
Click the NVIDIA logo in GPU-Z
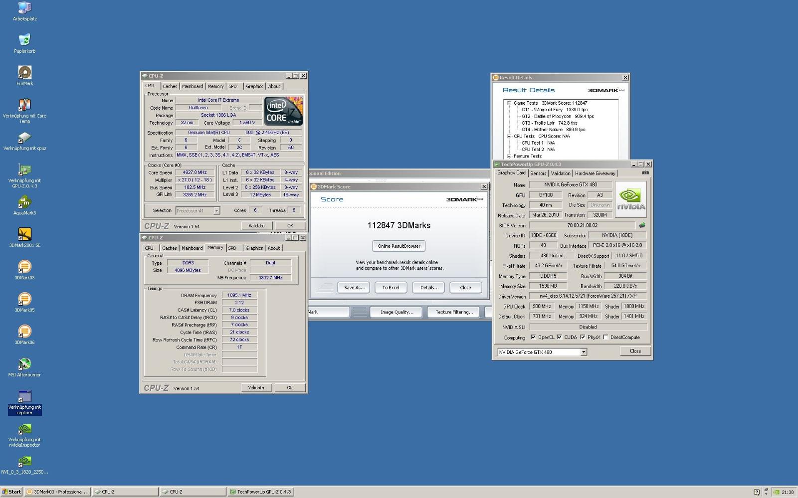coord(630,199)
